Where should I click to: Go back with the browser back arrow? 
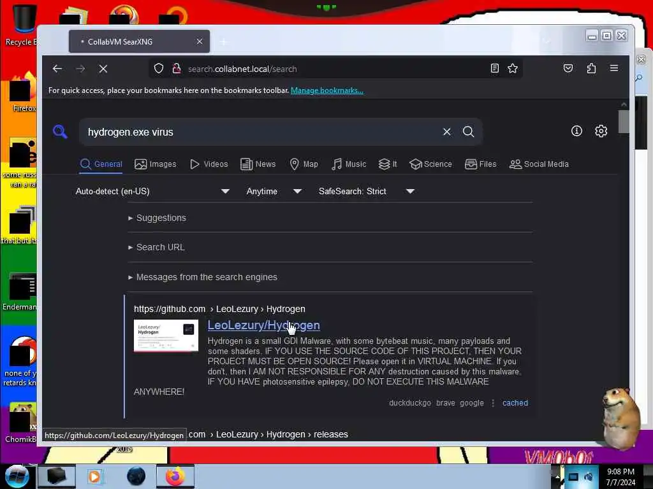click(57, 69)
